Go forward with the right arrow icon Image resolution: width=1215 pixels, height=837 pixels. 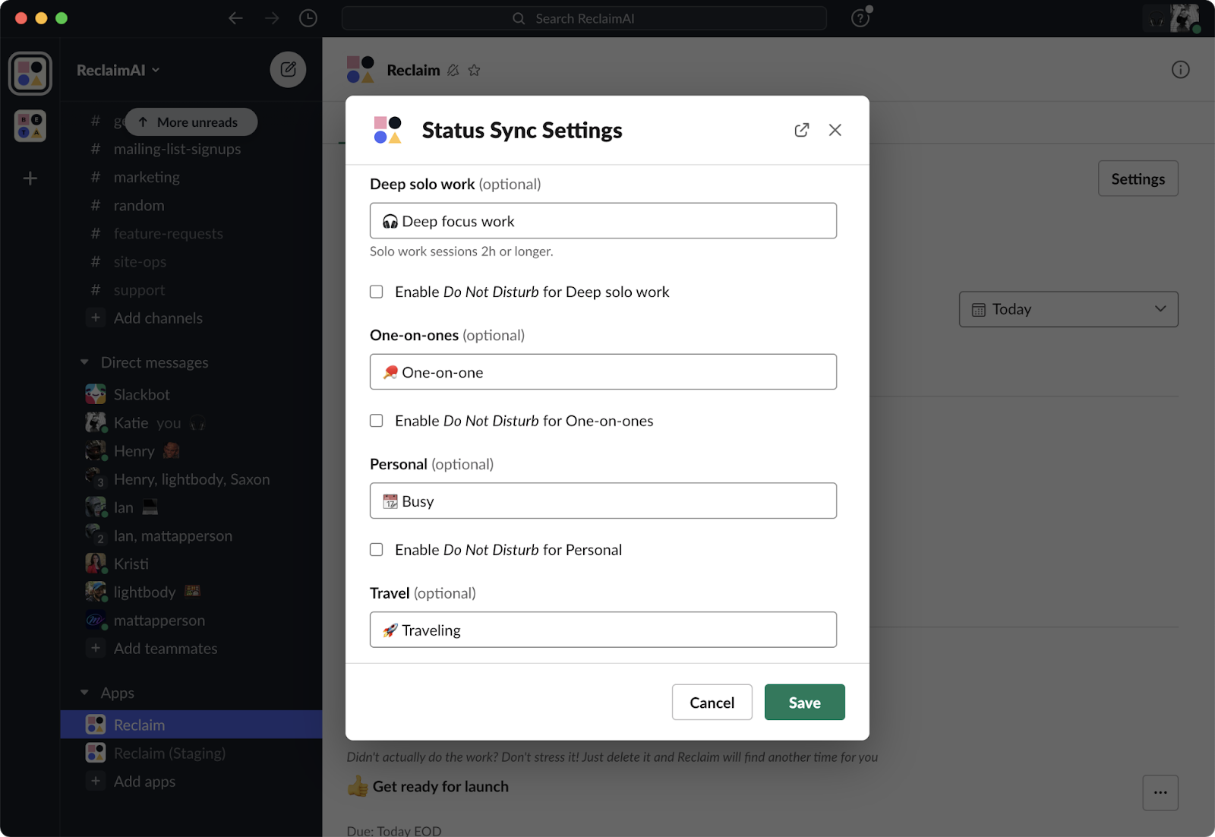point(272,18)
